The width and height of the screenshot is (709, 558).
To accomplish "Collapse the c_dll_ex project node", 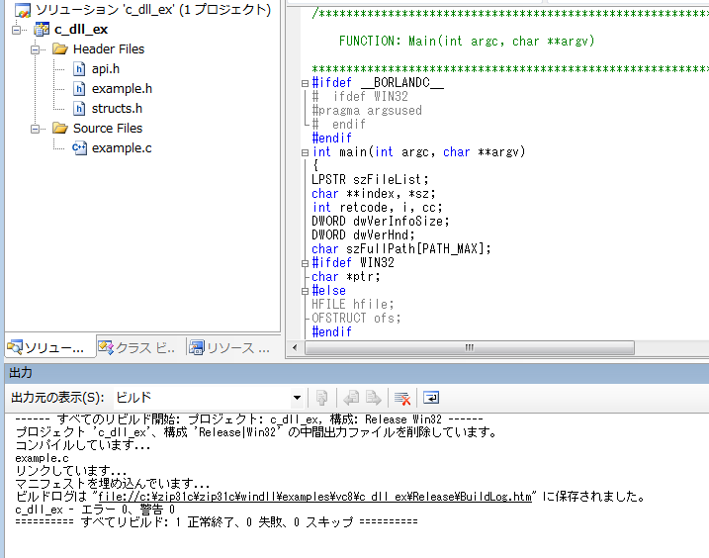I will coord(17,30).
